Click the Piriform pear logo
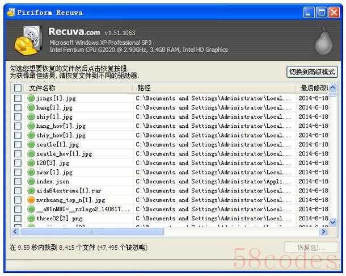The width and height of the screenshot is (346, 276). [x=323, y=41]
